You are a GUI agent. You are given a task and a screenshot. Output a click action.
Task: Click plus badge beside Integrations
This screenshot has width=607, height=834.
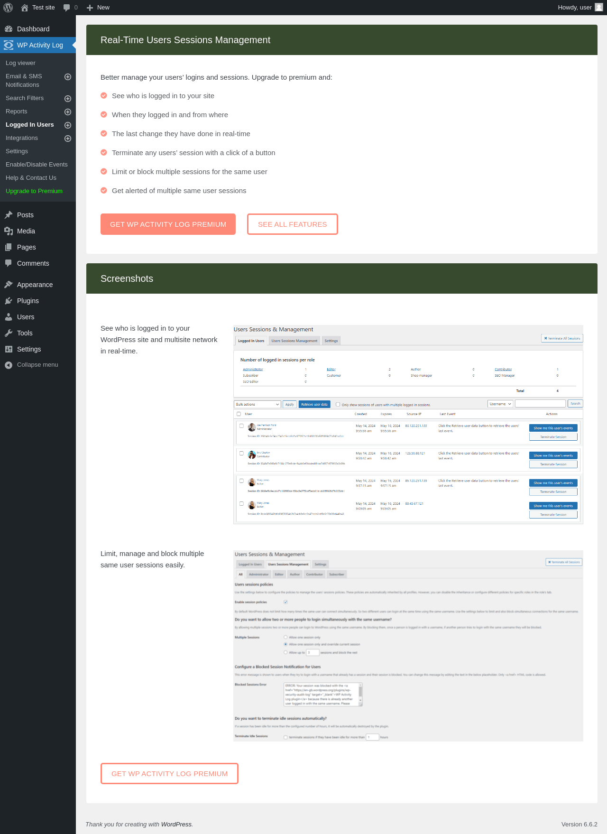68,139
